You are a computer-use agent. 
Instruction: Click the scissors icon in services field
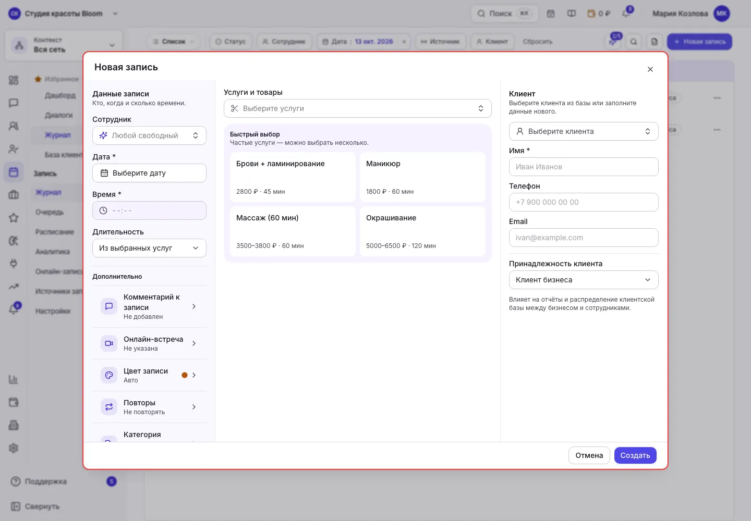click(235, 108)
